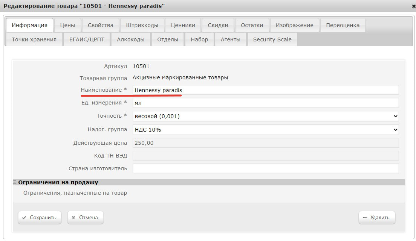This screenshot has height=241, width=416.
Task: Click the Действующая цена field
Action: point(266,143)
